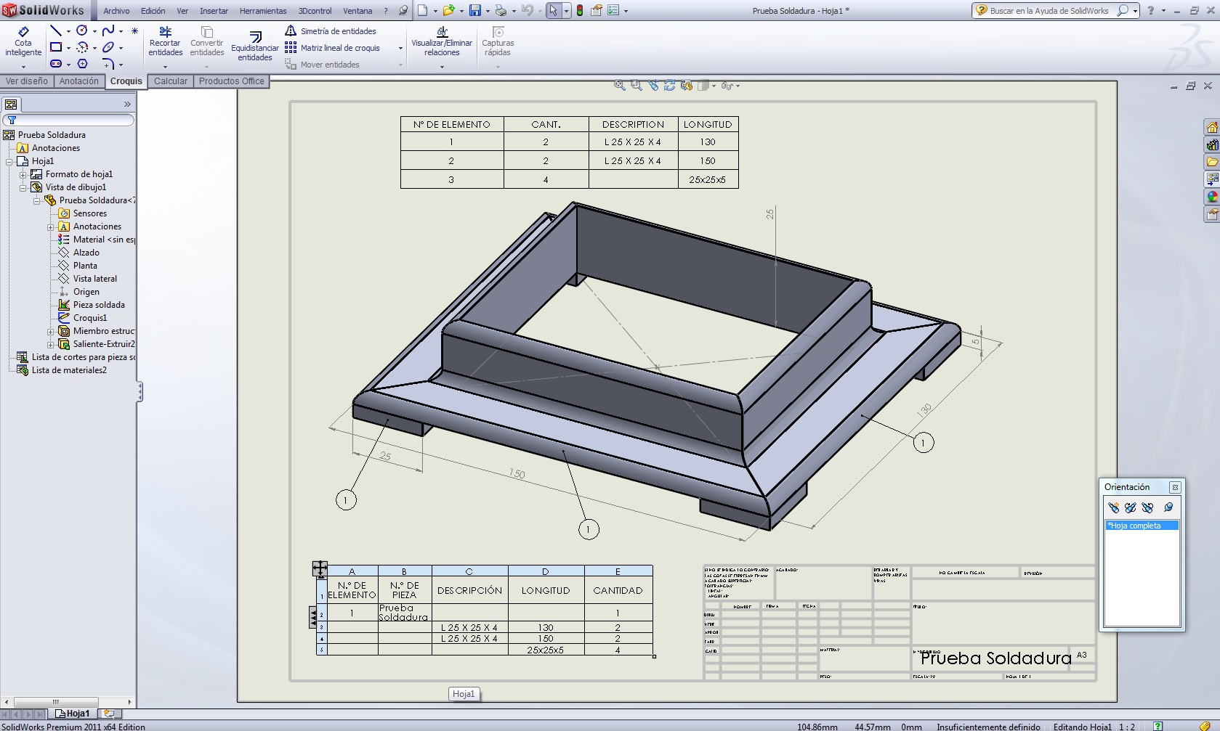Select the Circle sketch tool
The image size is (1220, 731).
point(82,30)
